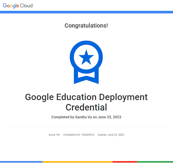This screenshot has width=173, height=163.
Task: Select the Congratulations! heading
Action: [86, 26]
